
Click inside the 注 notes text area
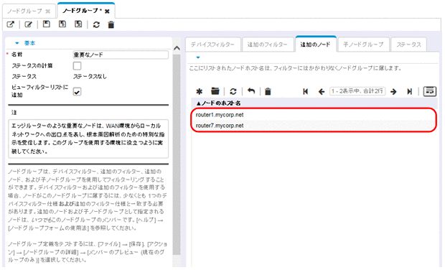tap(88, 139)
